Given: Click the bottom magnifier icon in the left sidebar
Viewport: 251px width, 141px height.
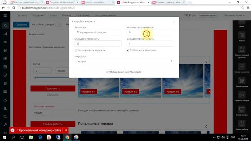Looking at the screenshot, I should [5, 116].
